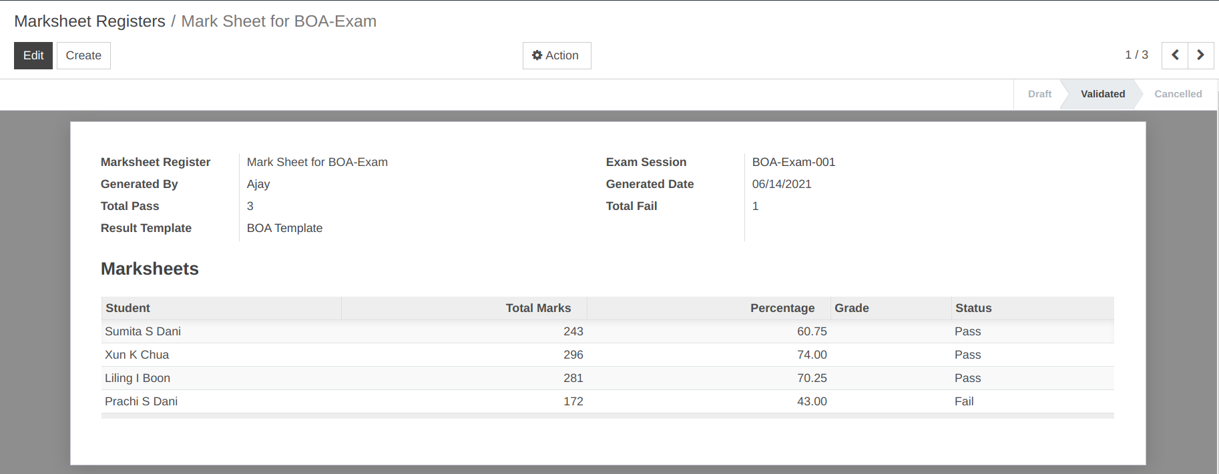
Task: Click the Edit button
Action: (33, 55)
